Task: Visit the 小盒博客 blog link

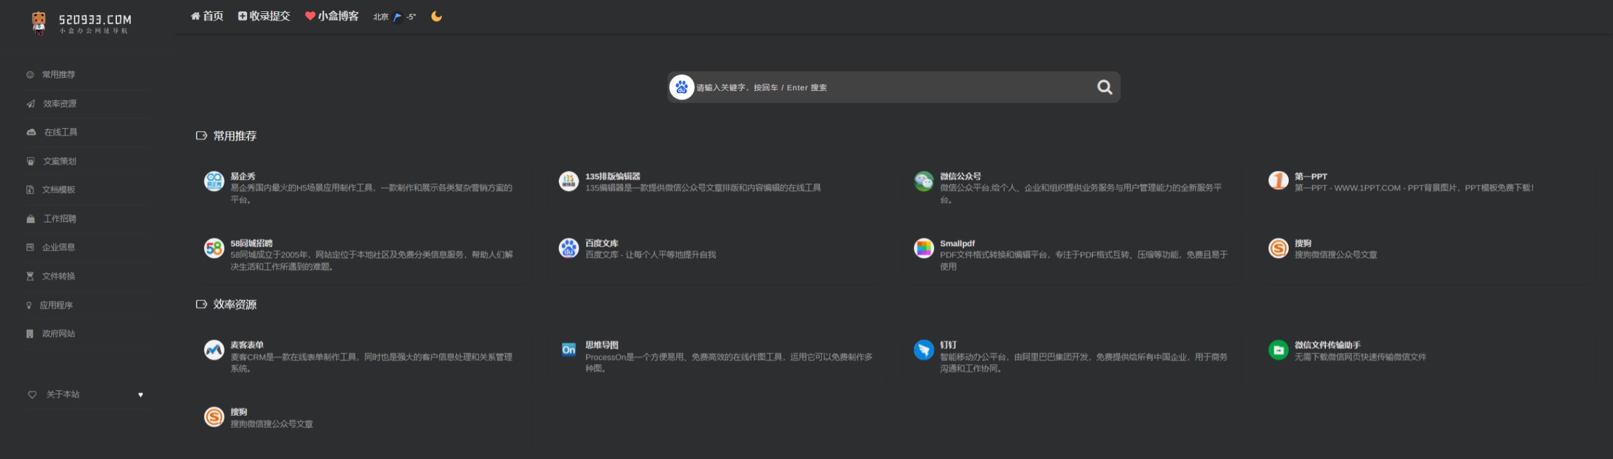Action: [x=332, y=16]
